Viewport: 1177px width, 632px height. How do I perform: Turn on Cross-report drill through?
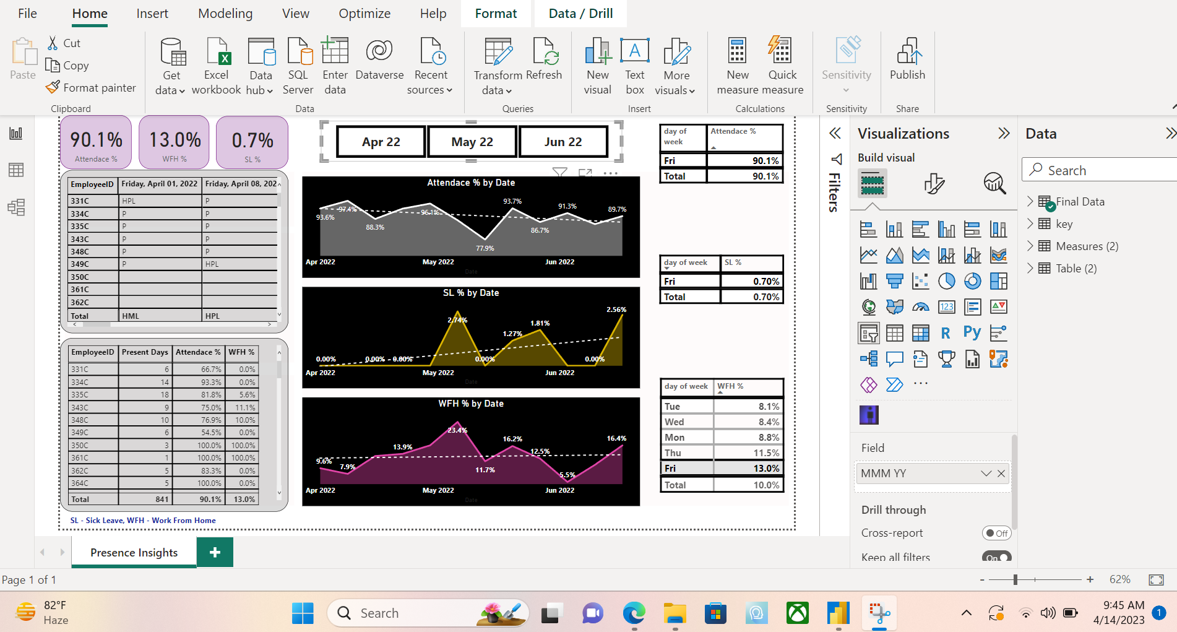click(x=996, y=533)
